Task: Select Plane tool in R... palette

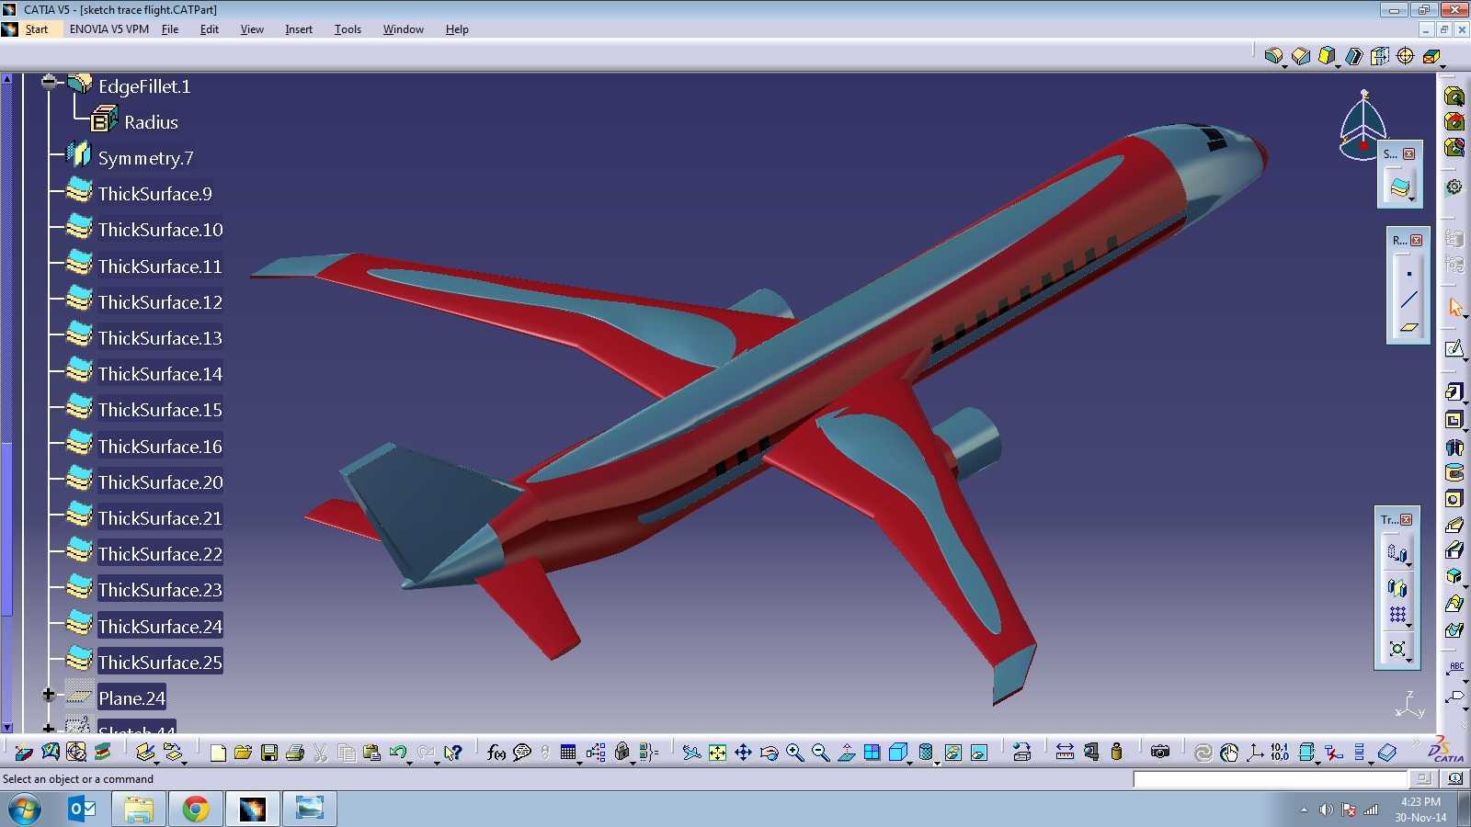Action: tap(1408, 326)
